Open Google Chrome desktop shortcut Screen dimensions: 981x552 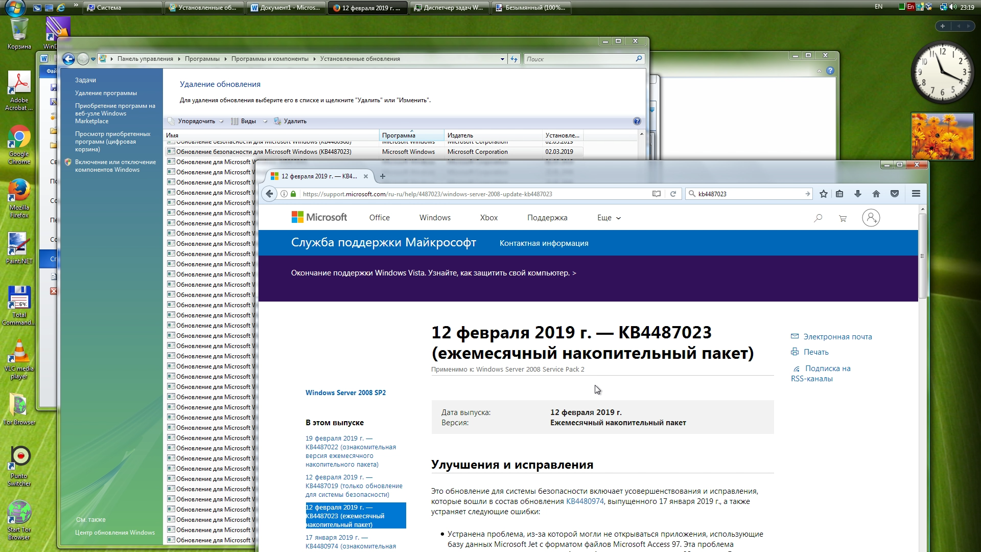[x=19, y=144]
